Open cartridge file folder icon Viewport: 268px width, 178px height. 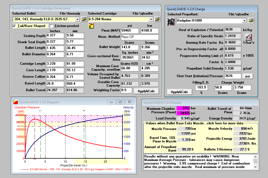(157, 19)
